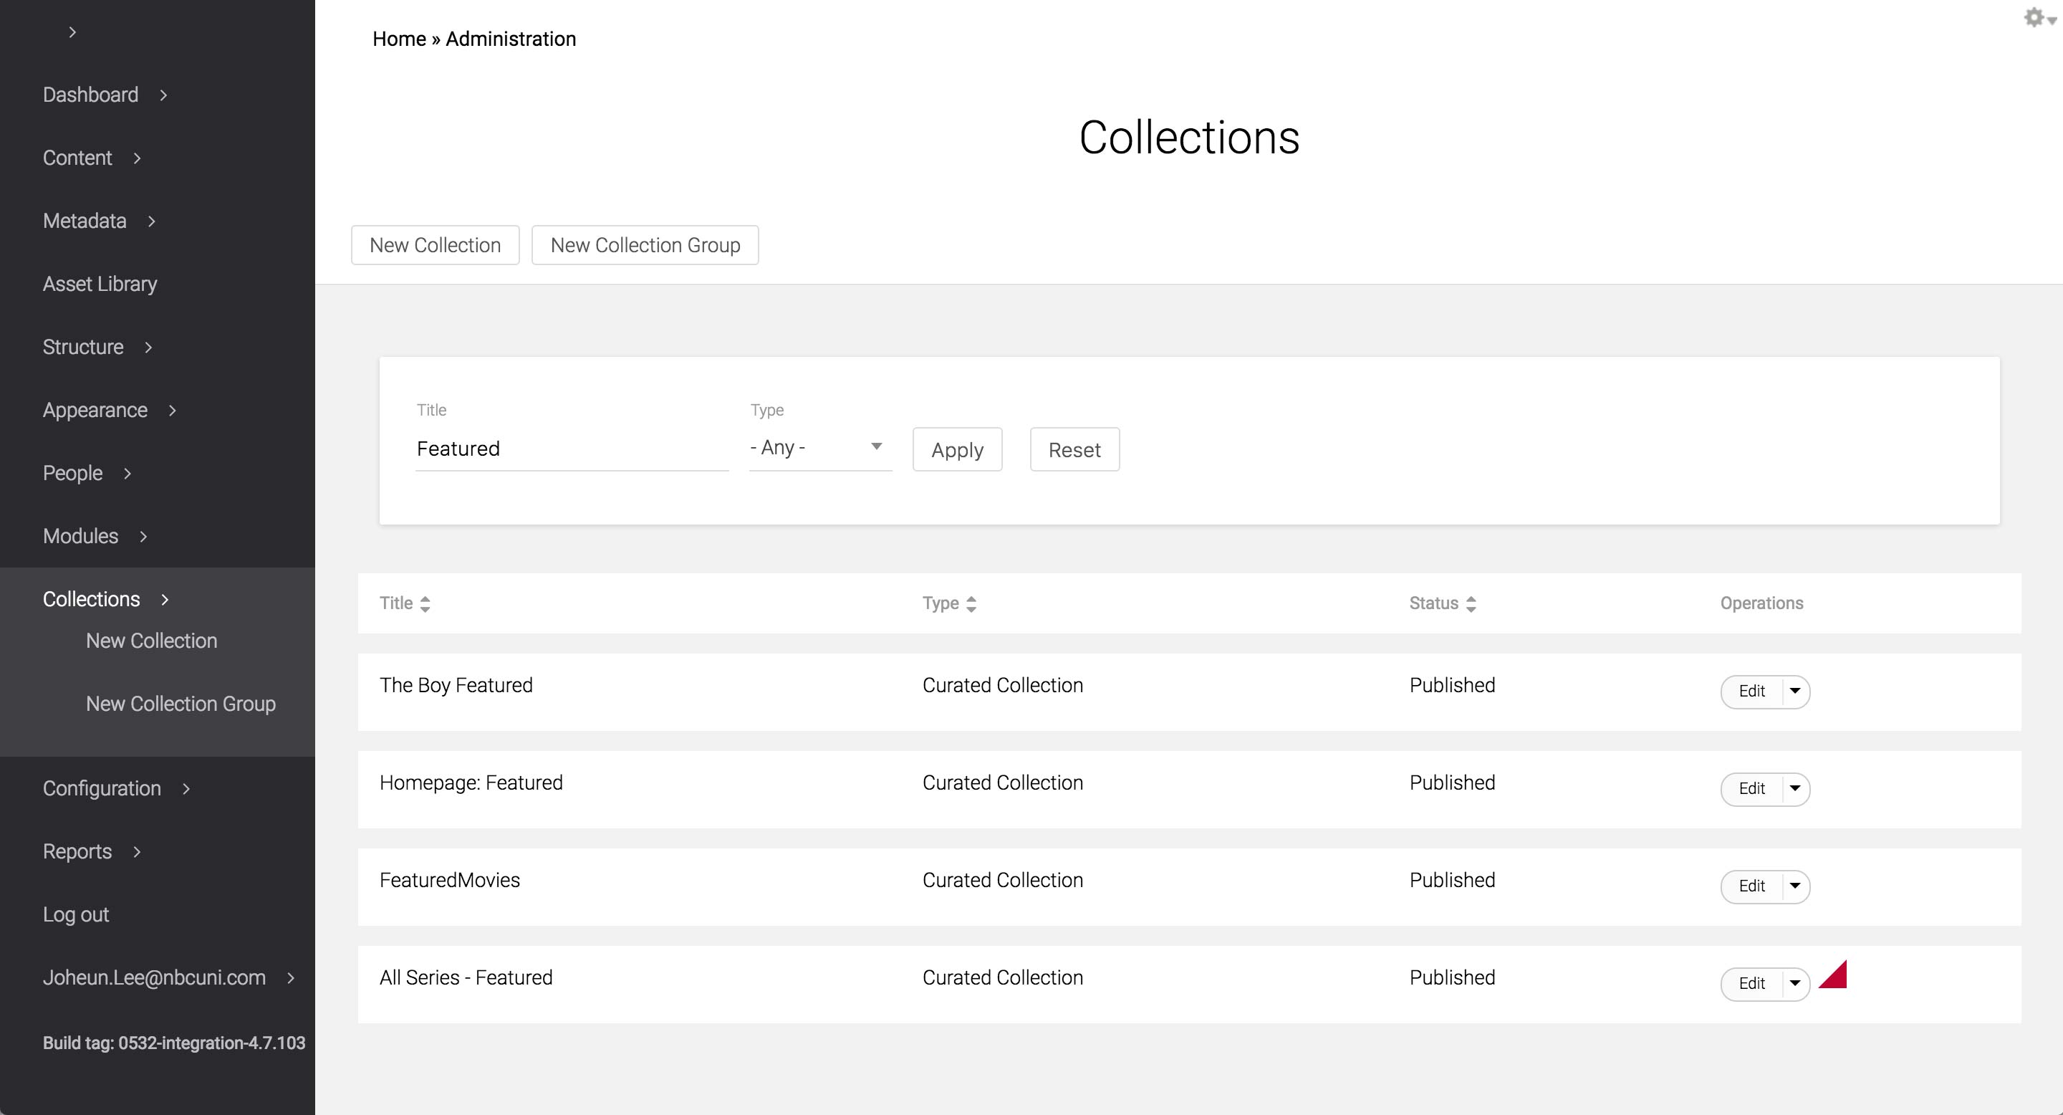Open Edit dropdown arrow for The Boy Featured

[1794, 691]
